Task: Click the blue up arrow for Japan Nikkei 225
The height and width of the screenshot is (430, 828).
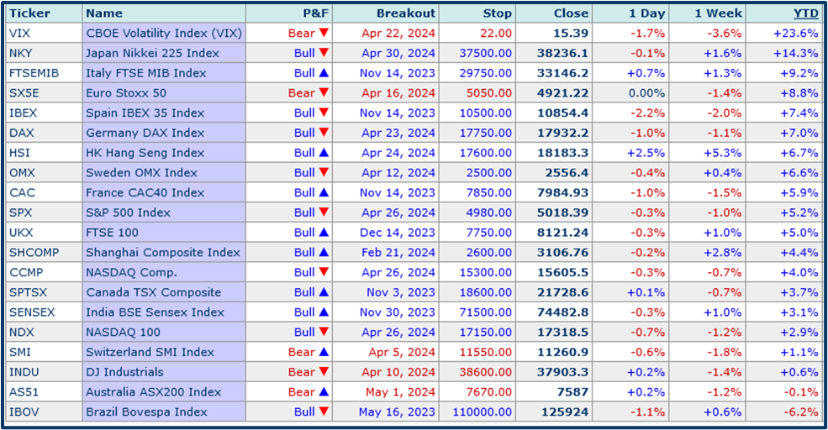Action: [x=324, y=53]
